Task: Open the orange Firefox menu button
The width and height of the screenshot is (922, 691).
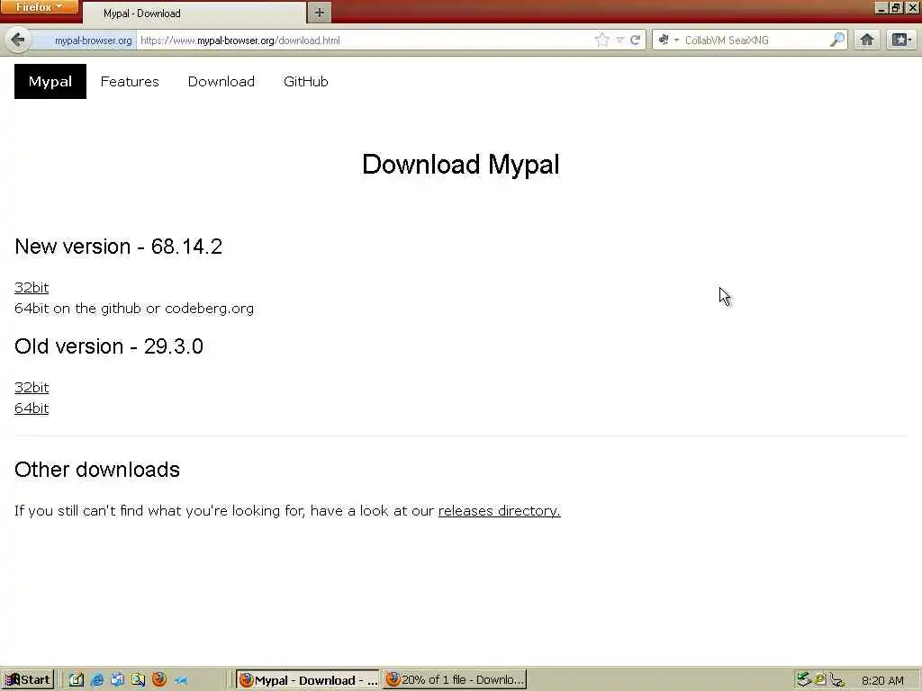Action: 39,7
